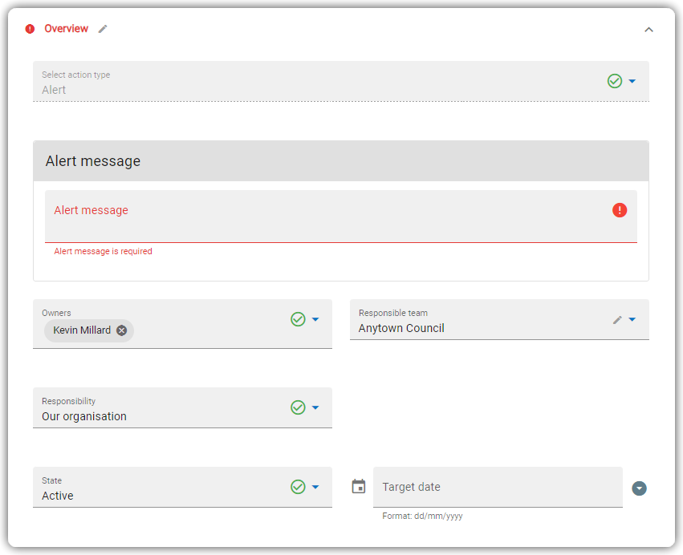Screen dimensions: 683x555
Task: Remove Kevin Millard chip from Owners
Action: [121, 330]
